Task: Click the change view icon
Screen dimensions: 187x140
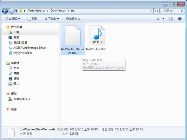Action: [x=158, y=19]
